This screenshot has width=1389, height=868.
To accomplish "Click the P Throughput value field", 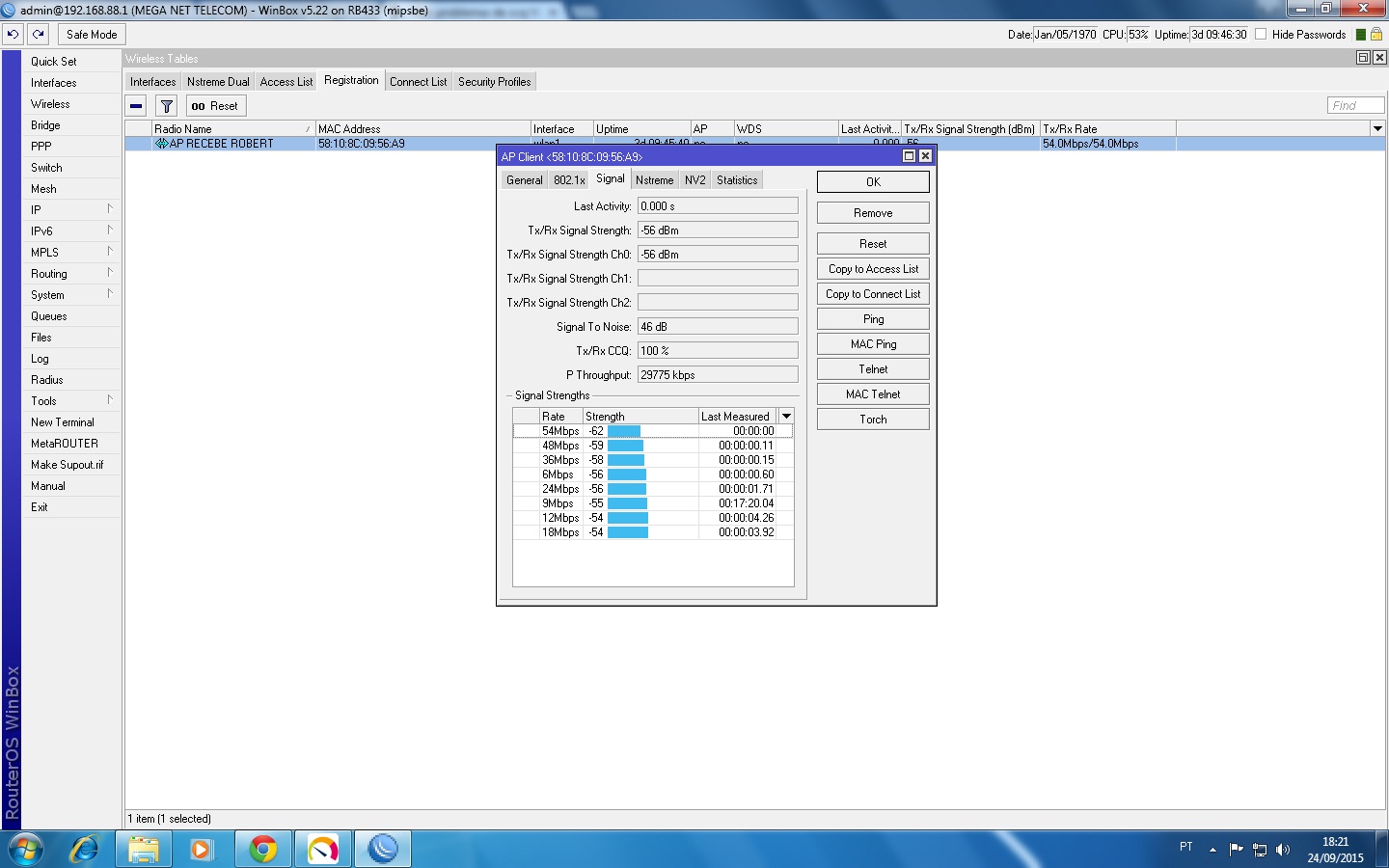I will pyautogui.click(x=718, y=374).
